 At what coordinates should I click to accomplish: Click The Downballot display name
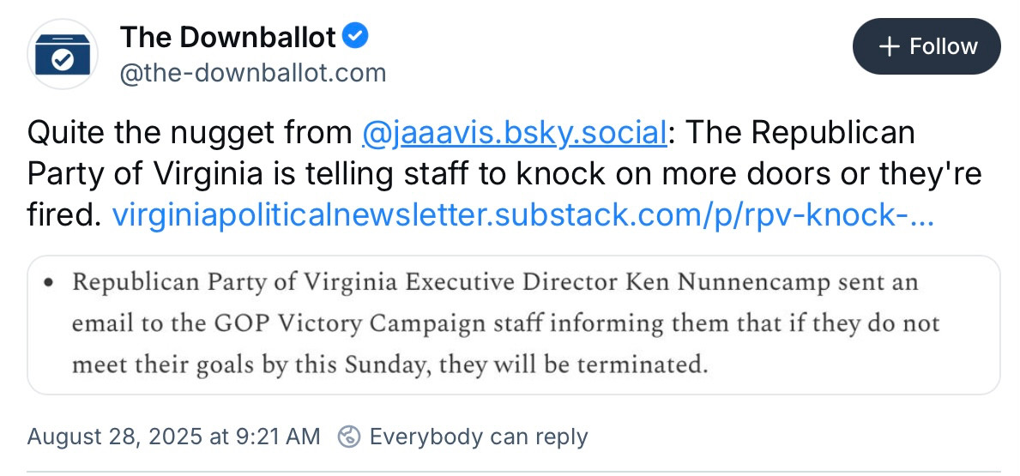[x=227, y=37]
